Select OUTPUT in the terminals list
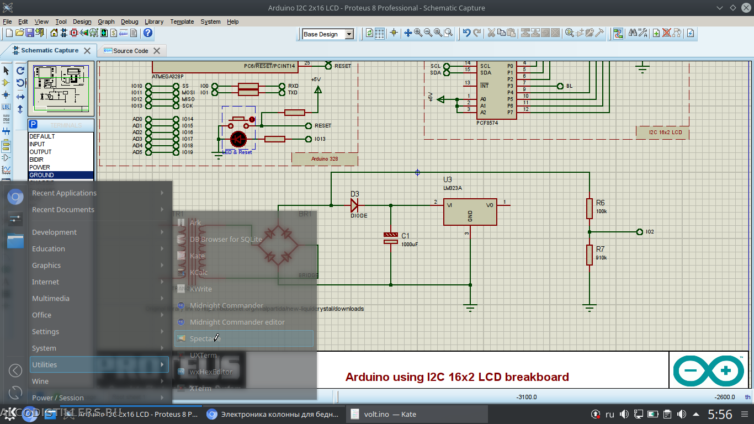 tap(61, 152)
